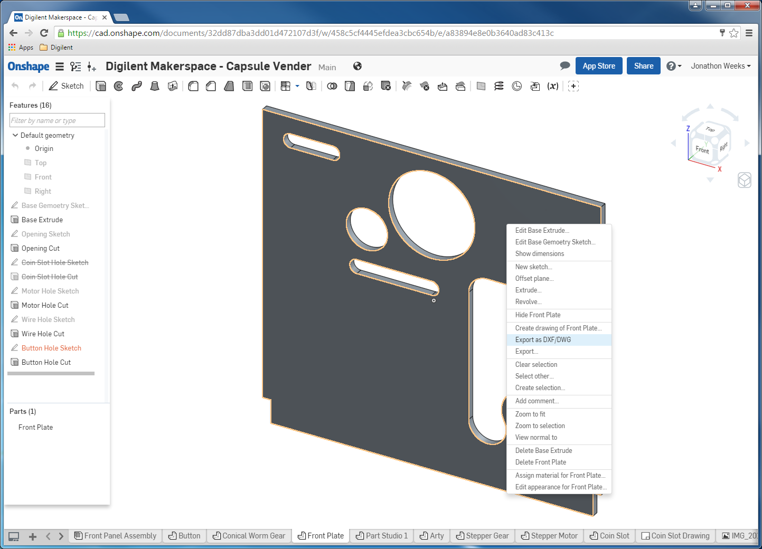
Task: Select the Loft tool icon
Action: pyautogui.click(x=155, y=86)
